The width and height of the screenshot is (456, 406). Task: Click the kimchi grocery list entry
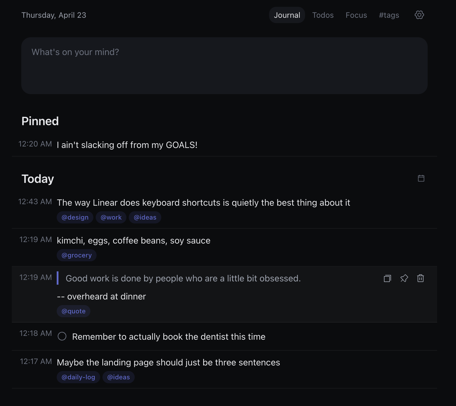click(133, 241)
